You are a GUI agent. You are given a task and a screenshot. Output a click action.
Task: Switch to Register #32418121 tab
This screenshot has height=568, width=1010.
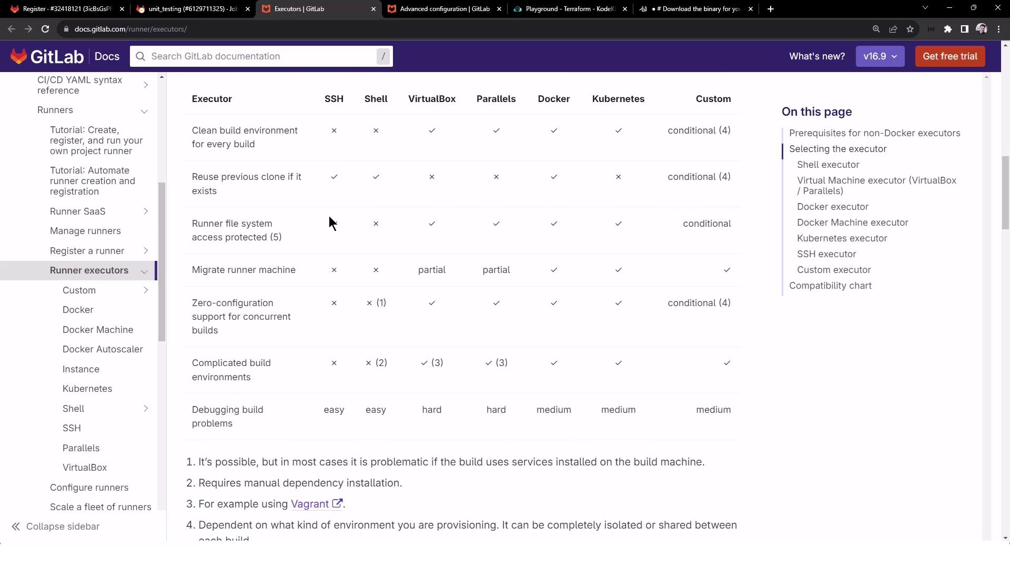pos(68,9)
